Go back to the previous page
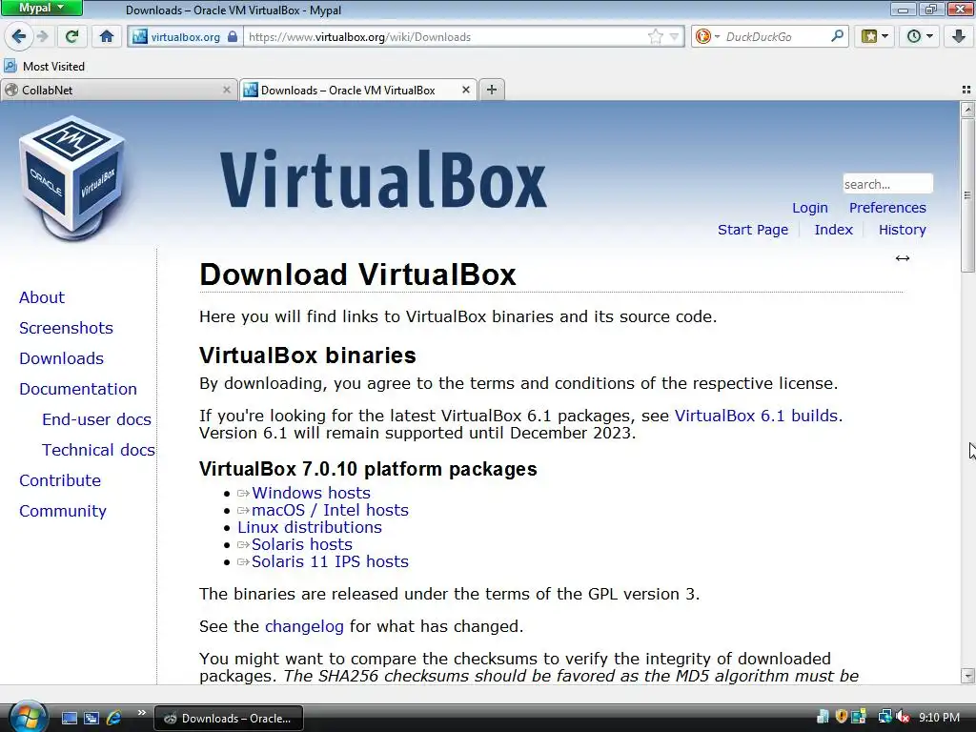Image resolution: width=976 pixels, height=732 pixels. click(19, 37)
